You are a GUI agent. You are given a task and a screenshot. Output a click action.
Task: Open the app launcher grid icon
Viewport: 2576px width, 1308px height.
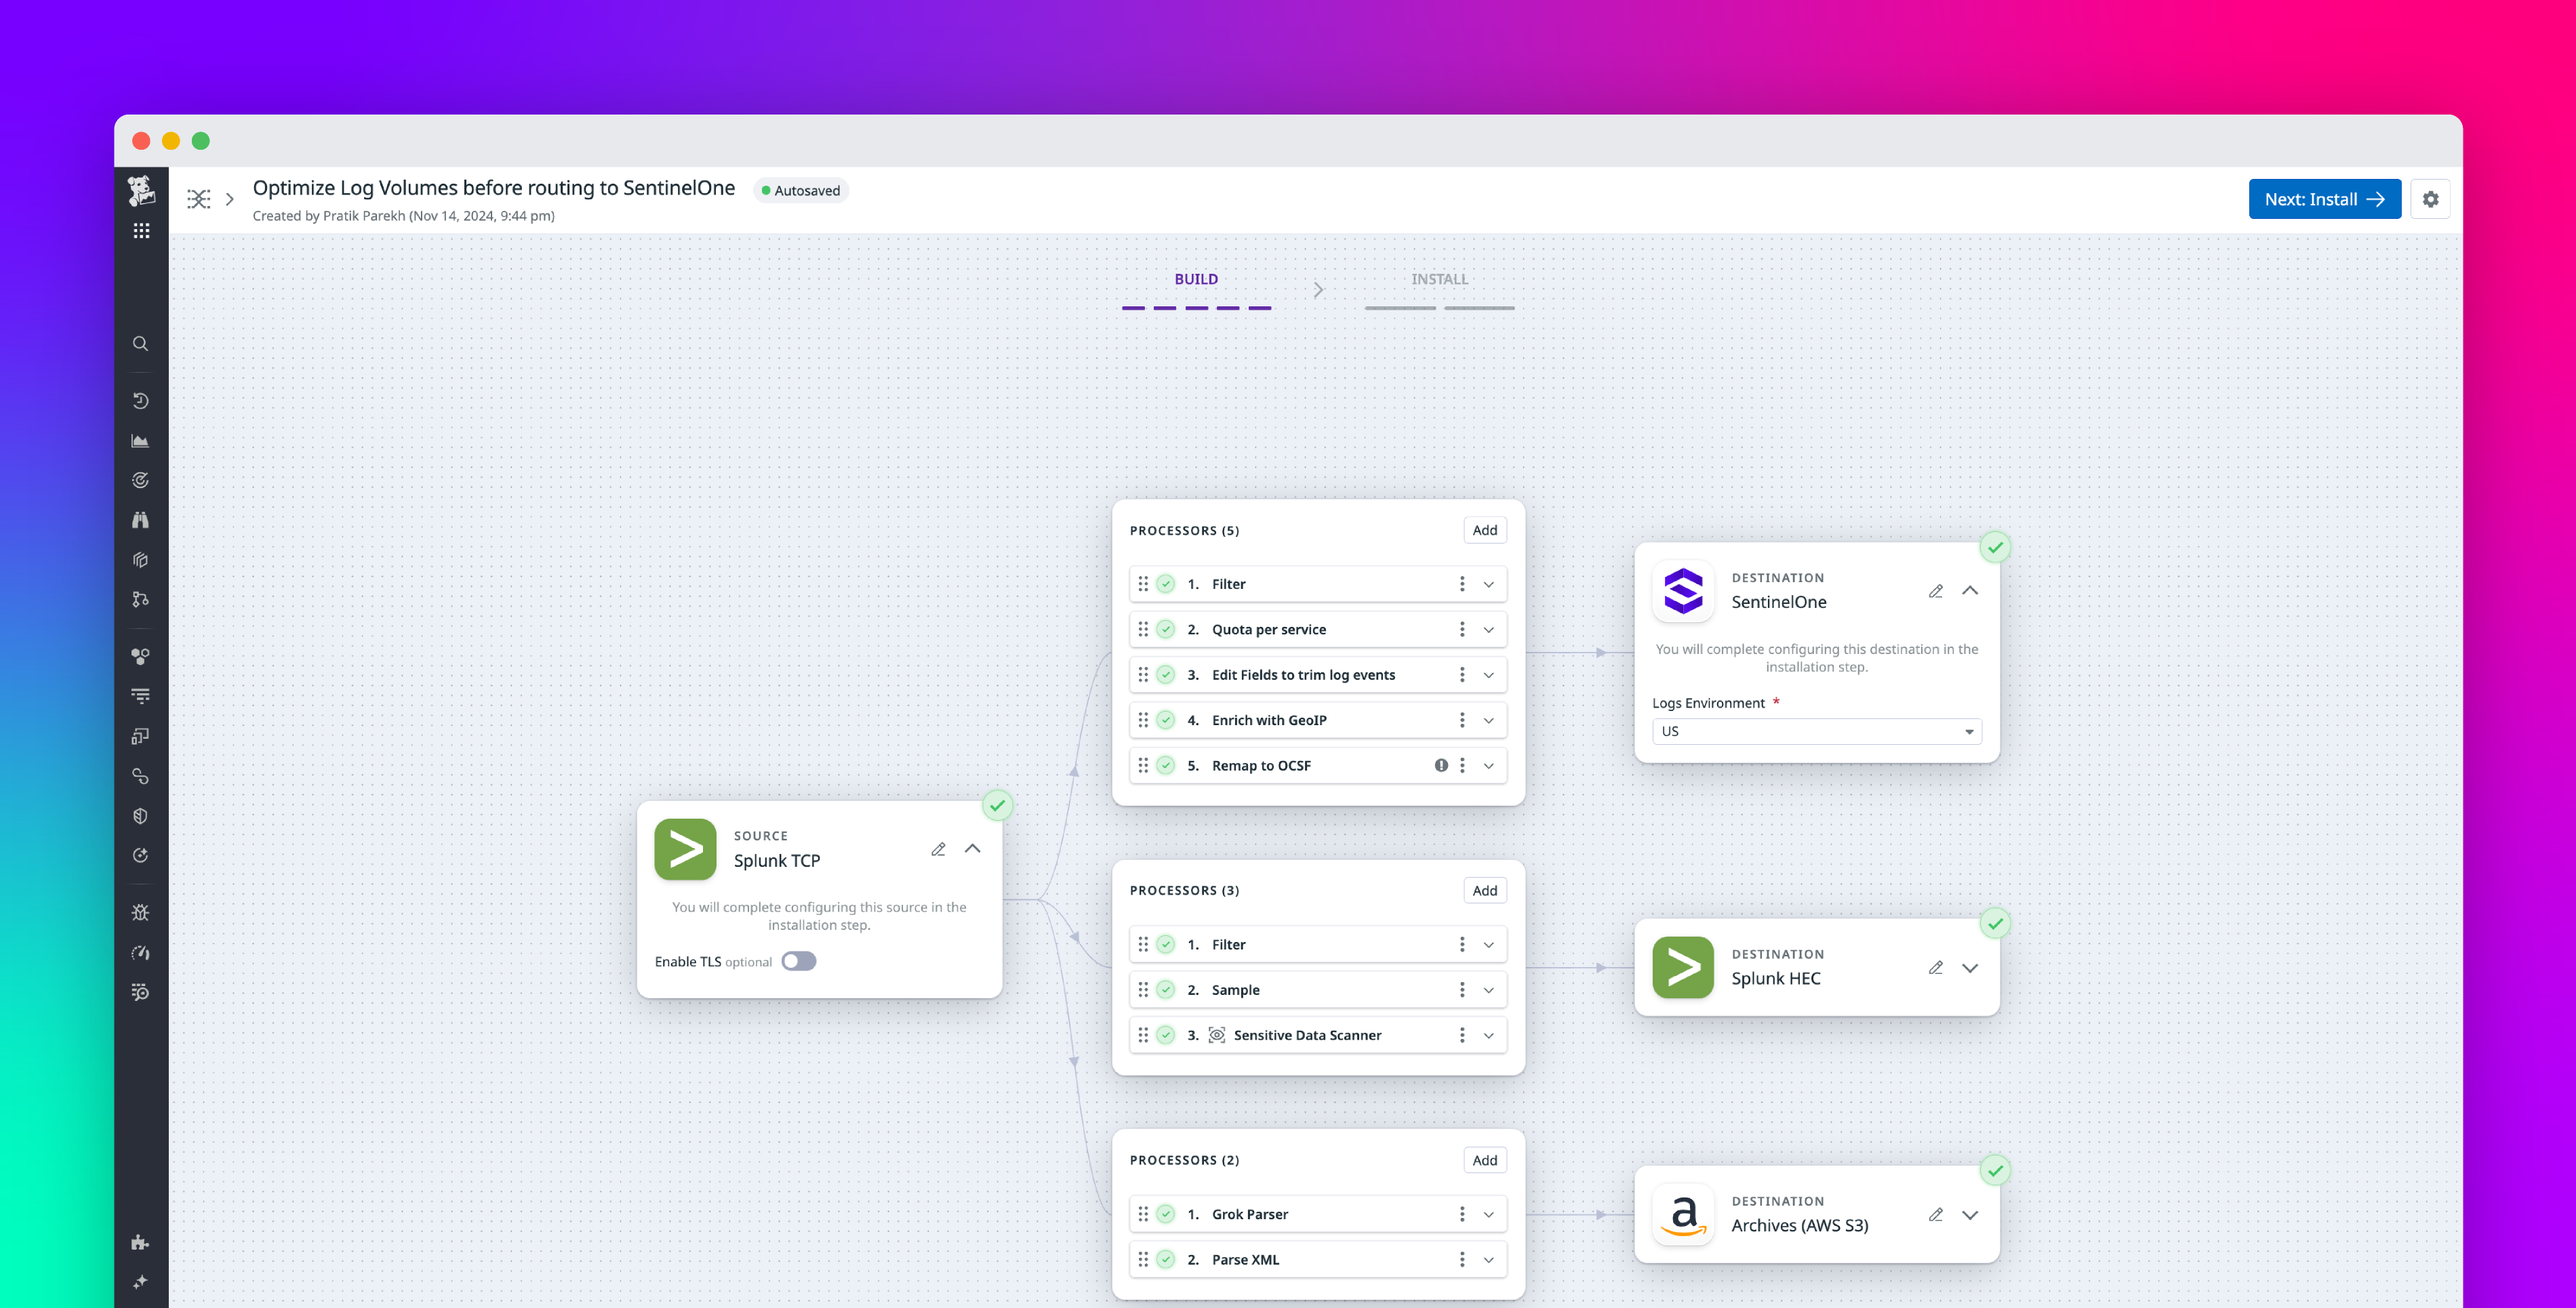(x=141, y=230)
